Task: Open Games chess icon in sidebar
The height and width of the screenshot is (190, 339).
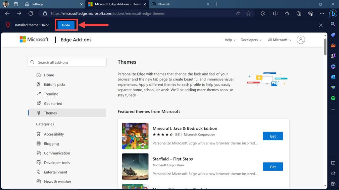Action: pyautogui.click(x=333, y=56)
